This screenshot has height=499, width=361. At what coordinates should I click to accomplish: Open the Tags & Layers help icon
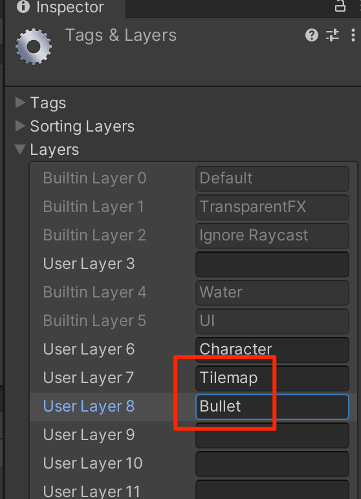(x=312, y=35)
